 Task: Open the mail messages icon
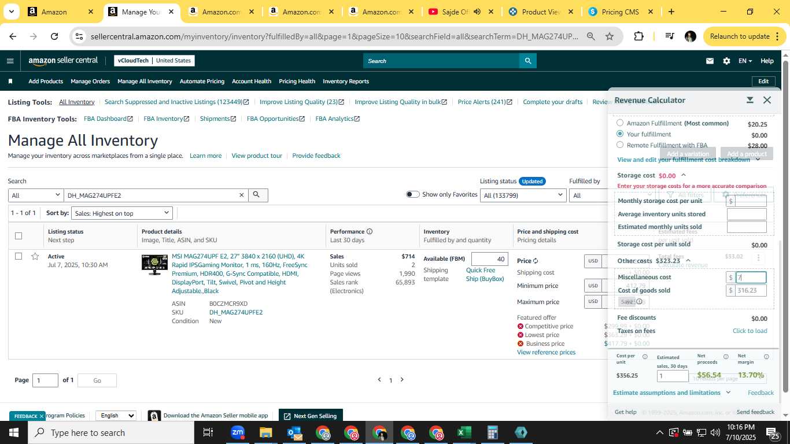[x=710, y=61]
